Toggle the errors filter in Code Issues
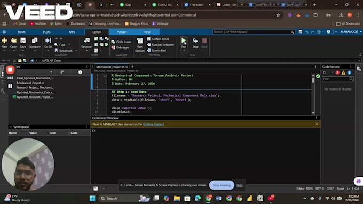The width and height of the screenshot is (363, 204). pos(337,72)
